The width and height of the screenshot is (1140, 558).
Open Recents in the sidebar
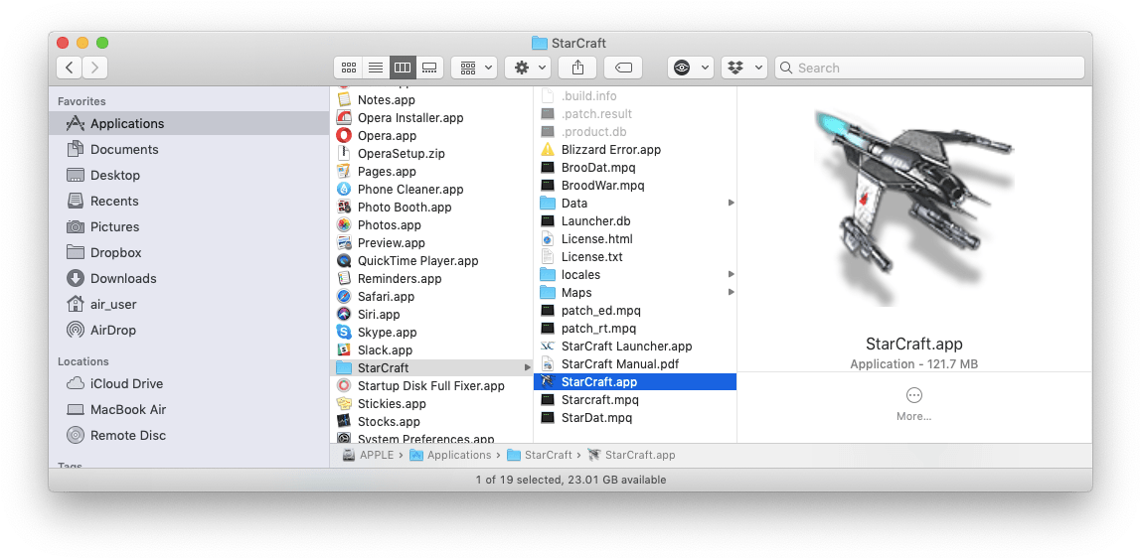click(189, 201)
